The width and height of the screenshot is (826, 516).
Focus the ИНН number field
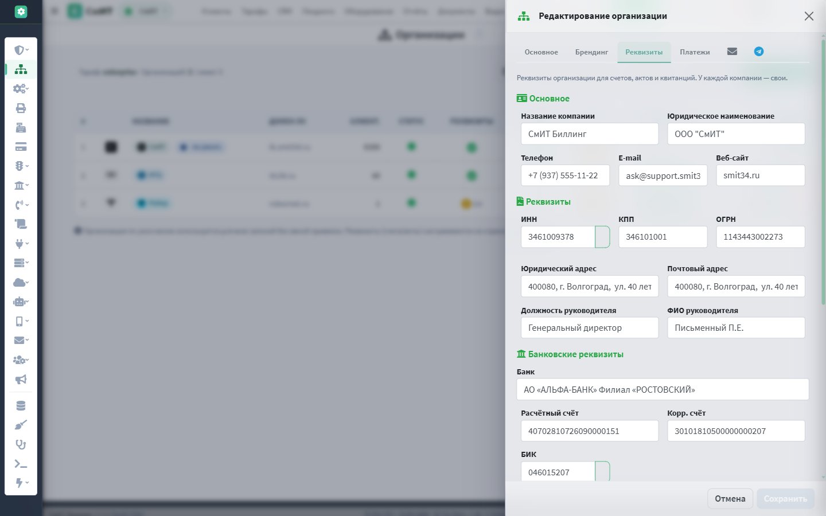(x=558, y=237)
